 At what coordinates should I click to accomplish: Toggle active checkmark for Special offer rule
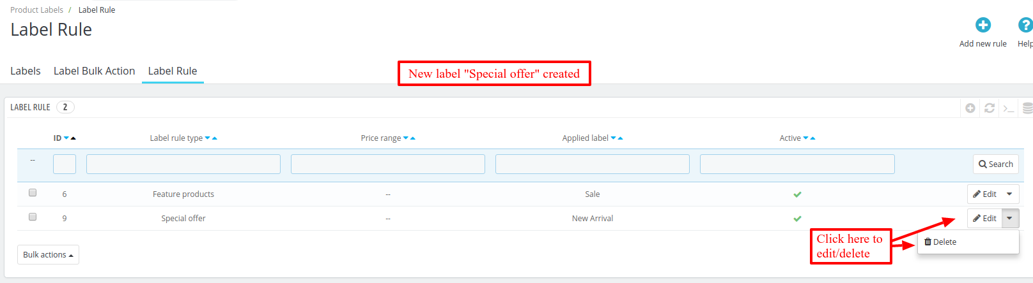tap(797, 219)
